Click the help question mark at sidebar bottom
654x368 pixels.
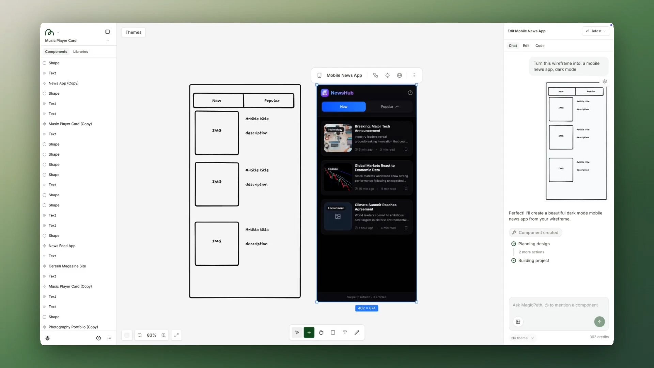[x=98, y=338]
